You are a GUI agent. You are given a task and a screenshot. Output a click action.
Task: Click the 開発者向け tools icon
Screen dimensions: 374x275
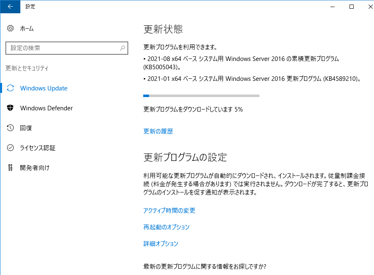tap(10, 168)
